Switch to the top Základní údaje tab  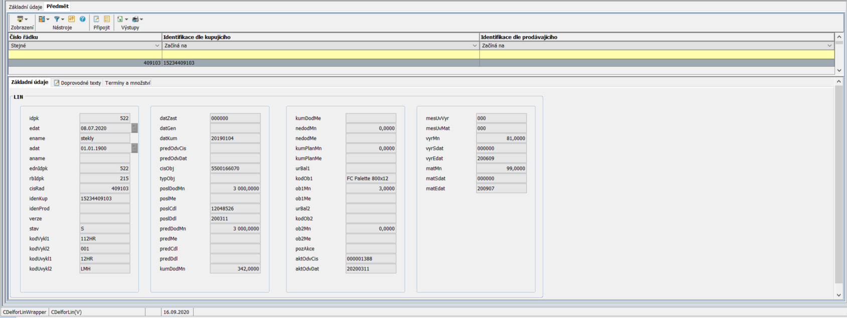[x=25, y=7]
